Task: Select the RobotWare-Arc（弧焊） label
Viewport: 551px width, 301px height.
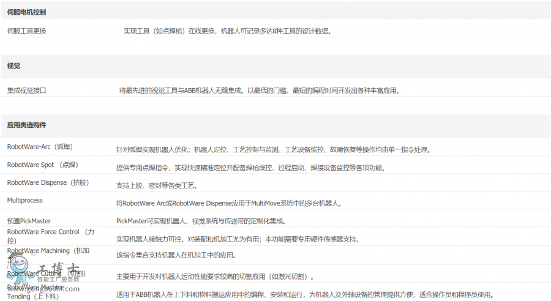Action: pos(40,147)
